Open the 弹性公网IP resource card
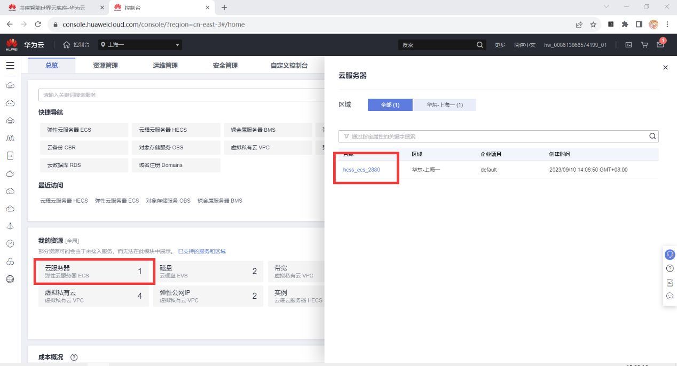The width and height of the screenshot is (677, 366). tap(208, 296)
